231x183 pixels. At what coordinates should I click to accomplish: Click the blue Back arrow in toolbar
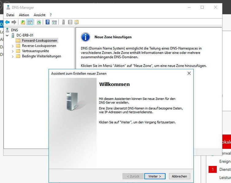7,22
